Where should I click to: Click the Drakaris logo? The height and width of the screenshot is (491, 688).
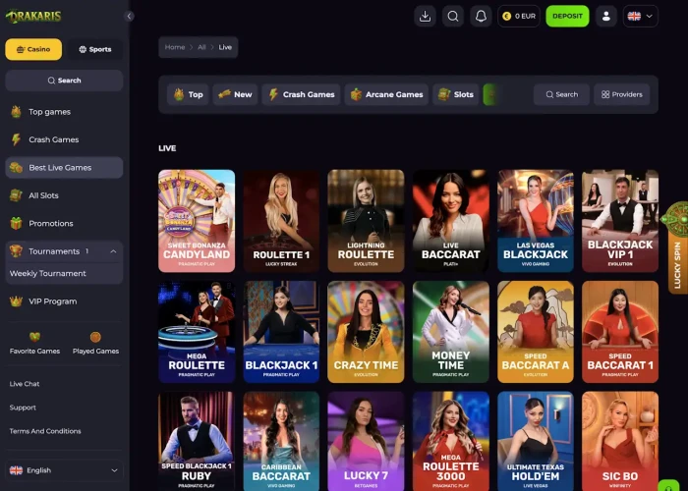point(33,17)
